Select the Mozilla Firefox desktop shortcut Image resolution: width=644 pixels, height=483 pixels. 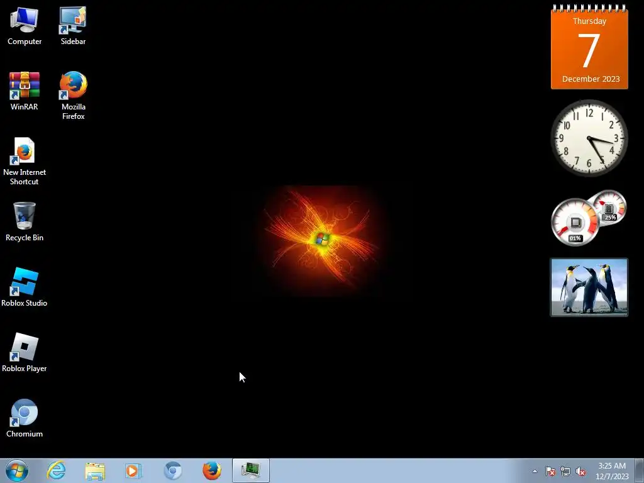click(73, 96)
